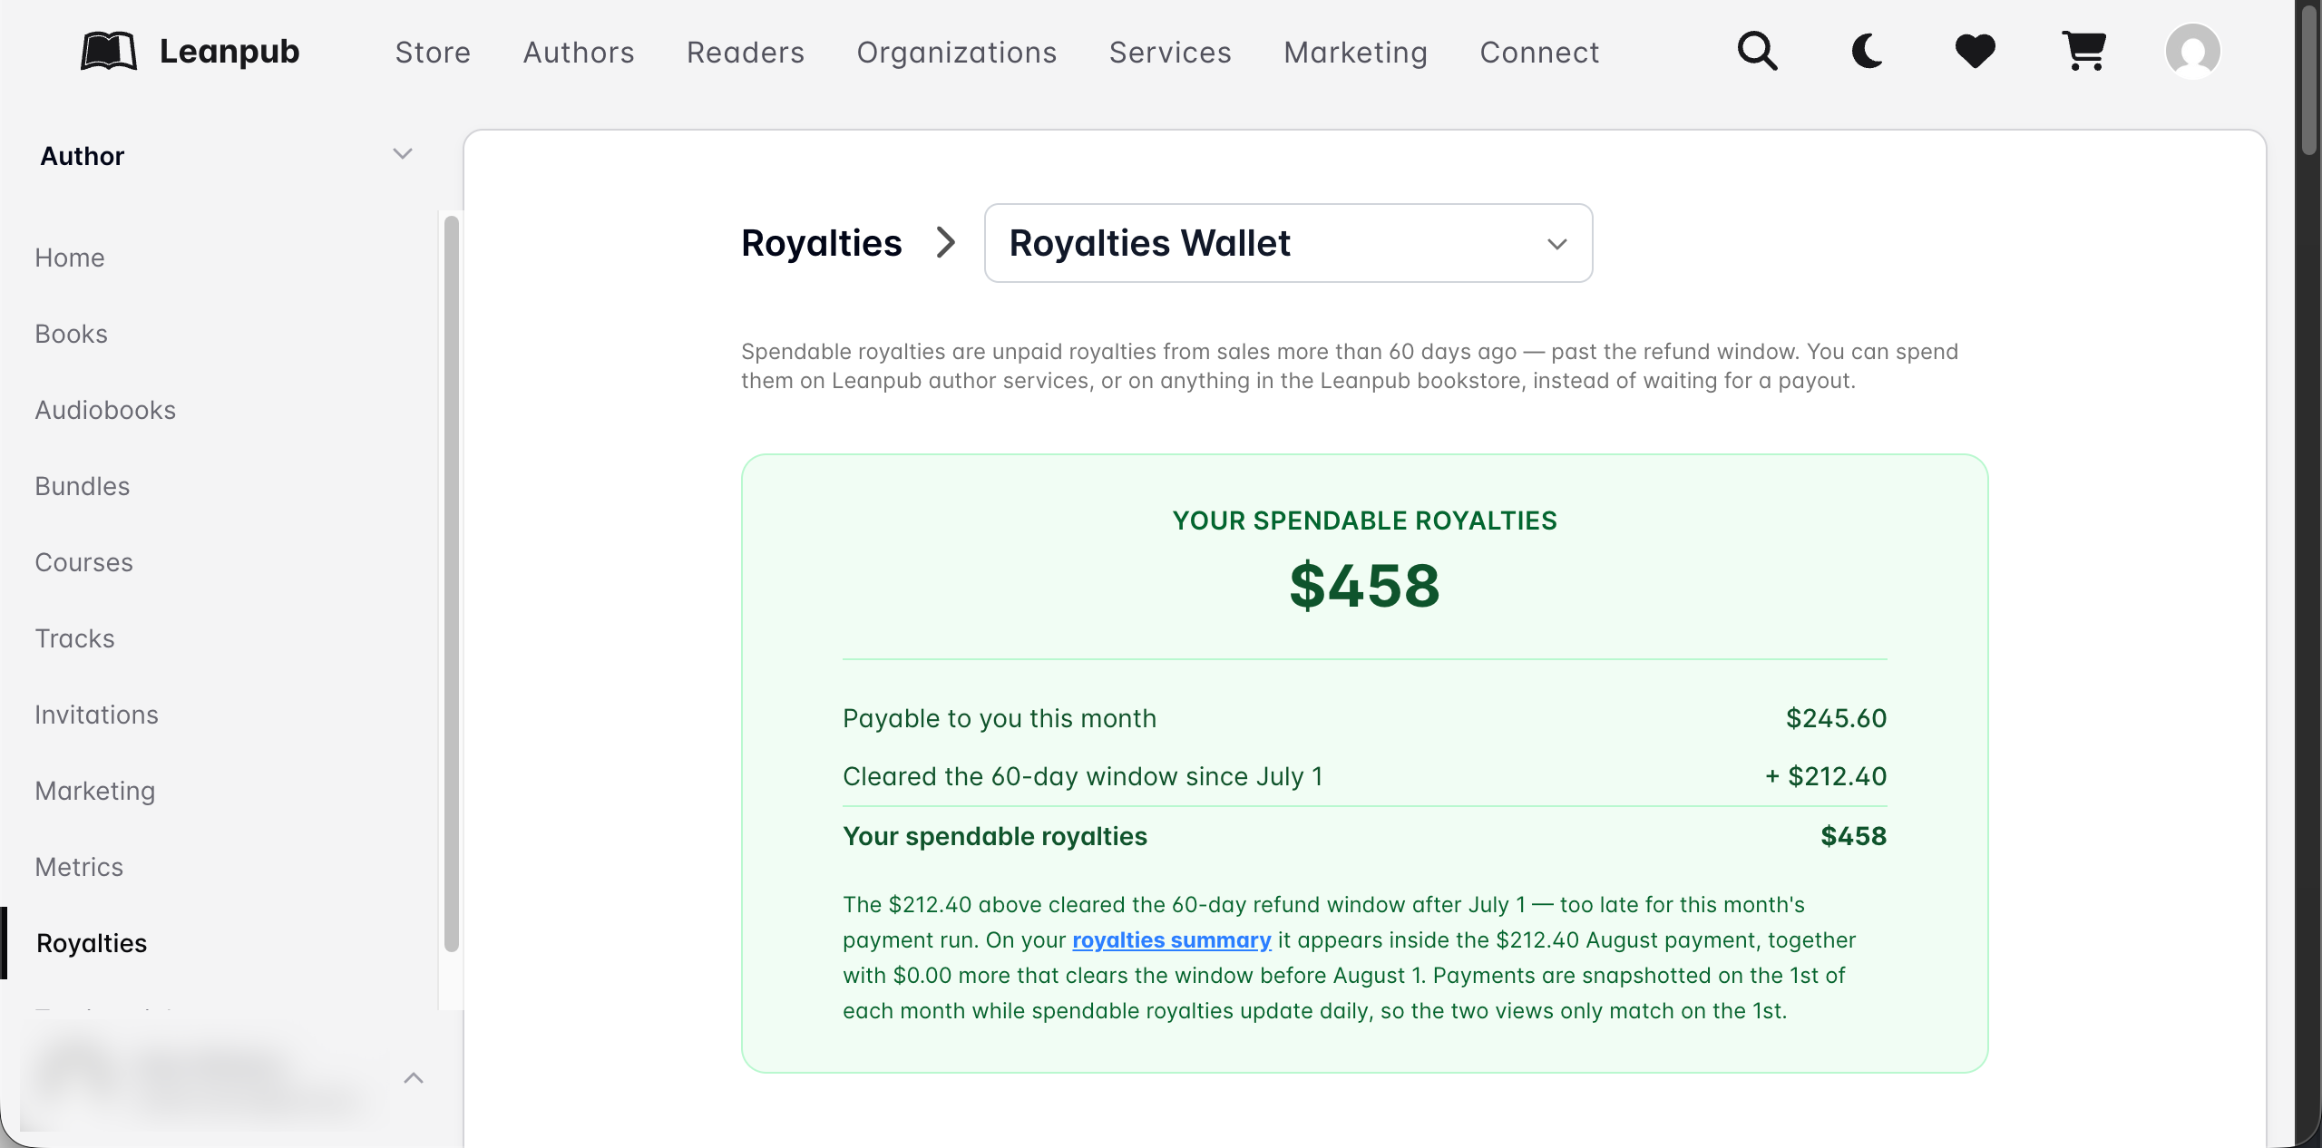Open Courses in the sidebar

tap(83, 562)
